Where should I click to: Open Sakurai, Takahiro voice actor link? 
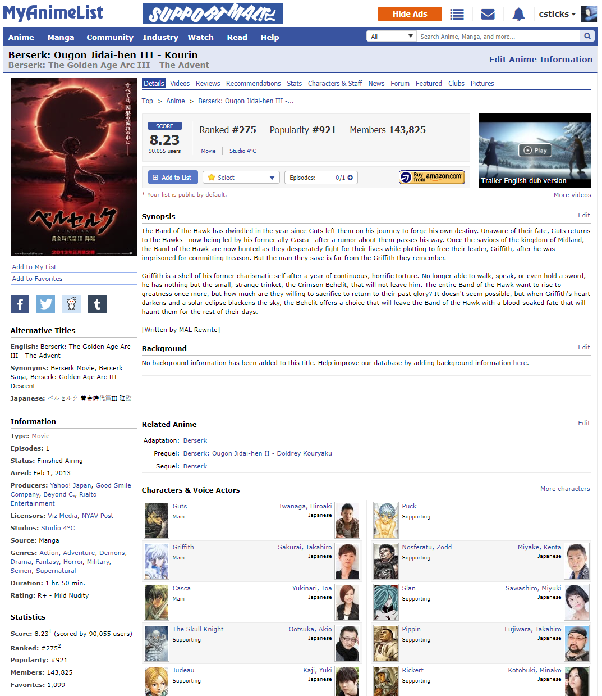coord(305,547)
